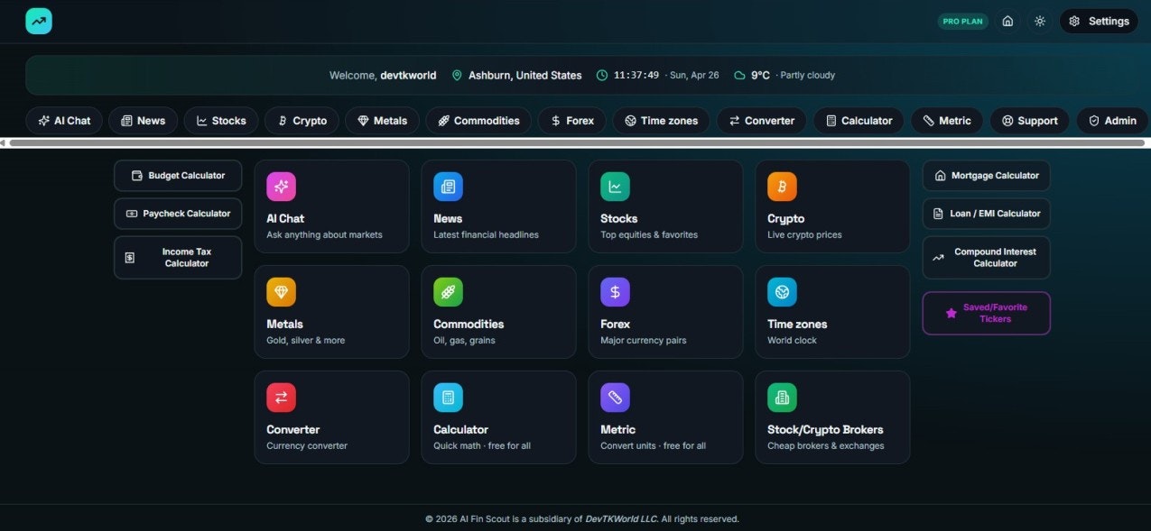Open Settings
The width and height of the screenshot is (1151, 531).
1099,21
